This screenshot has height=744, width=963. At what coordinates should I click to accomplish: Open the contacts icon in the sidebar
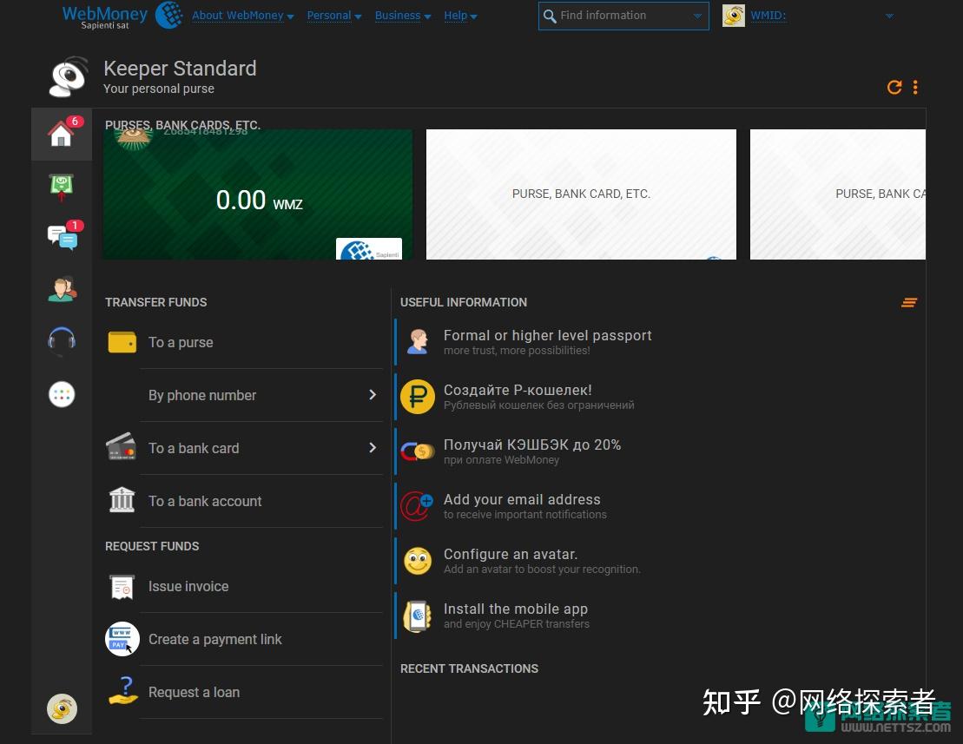pos(61,289)
